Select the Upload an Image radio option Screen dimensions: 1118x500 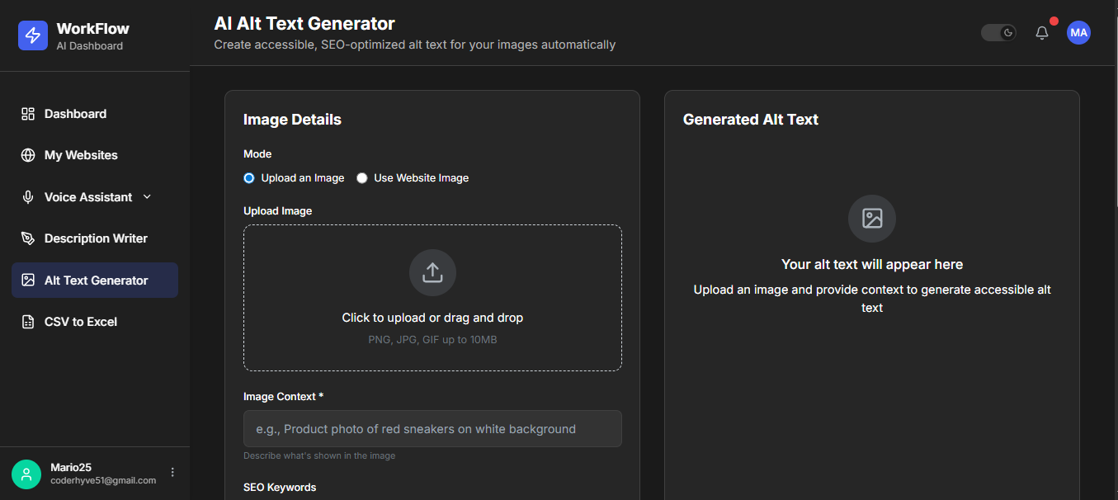249,178
